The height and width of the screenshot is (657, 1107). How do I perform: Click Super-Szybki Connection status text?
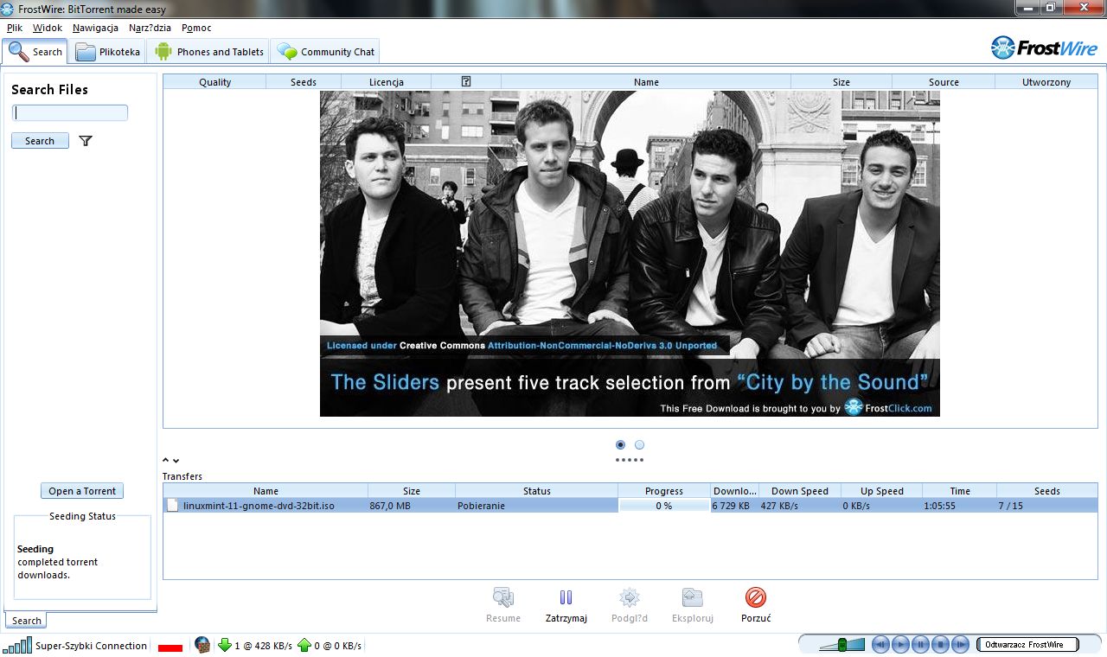pos(91,646)
